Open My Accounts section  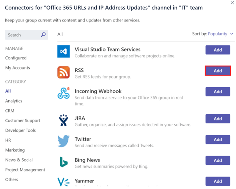(x=18, y=68)
